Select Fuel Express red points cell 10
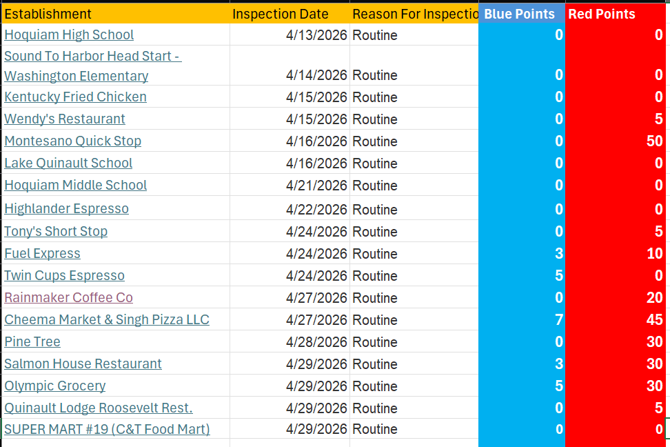The height and width of the screenshot is (447, 670). point(616,253)
